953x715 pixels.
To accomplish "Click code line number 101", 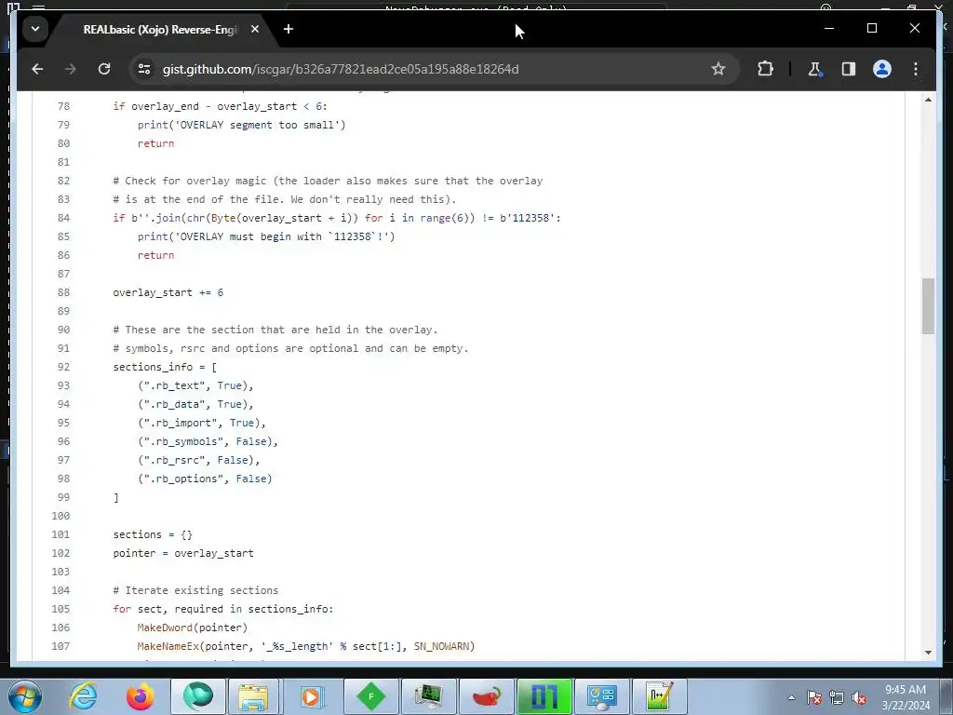I will click(x=60, y=534).
